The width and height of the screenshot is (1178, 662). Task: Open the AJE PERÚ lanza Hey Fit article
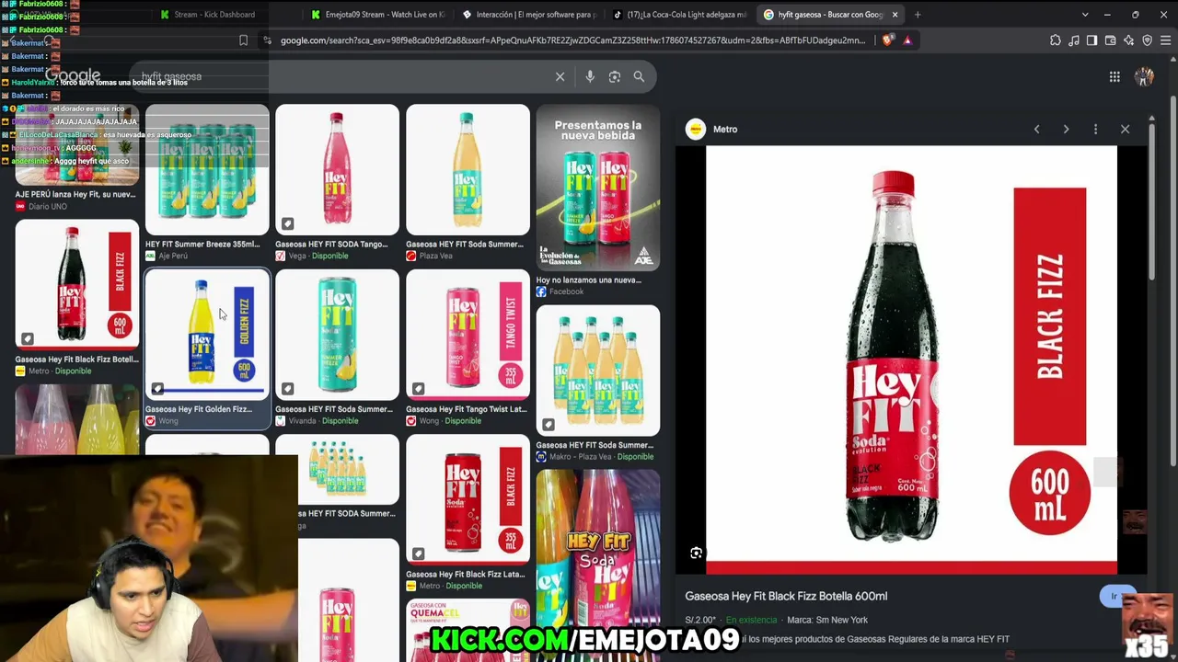click(75, 195)
